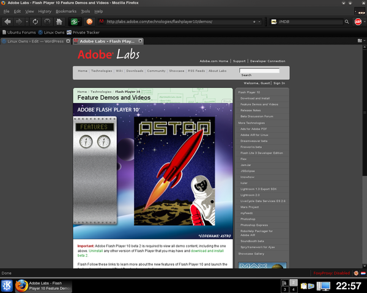
Task: Open the File menu
Action: [6, 11]
